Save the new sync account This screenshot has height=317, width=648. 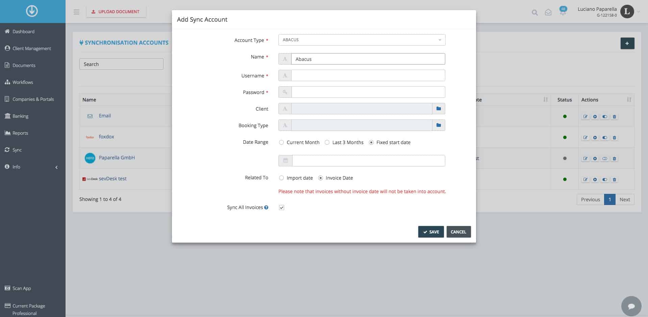pos(431,232)
